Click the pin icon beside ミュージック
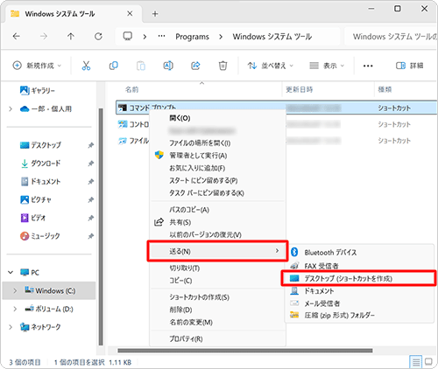This screenshot has width=438, height=369. point(91,236)
